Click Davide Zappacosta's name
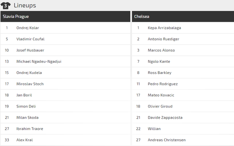This screenshot has height=146, width=234. pos(165,117)
